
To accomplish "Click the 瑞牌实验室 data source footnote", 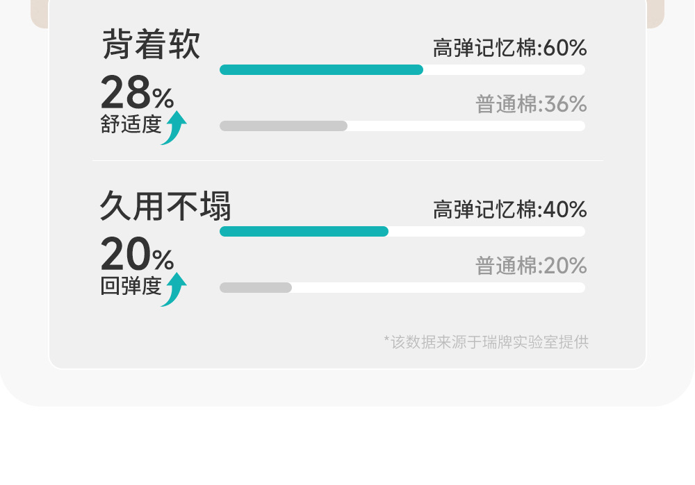I will [x=486, y=341].
